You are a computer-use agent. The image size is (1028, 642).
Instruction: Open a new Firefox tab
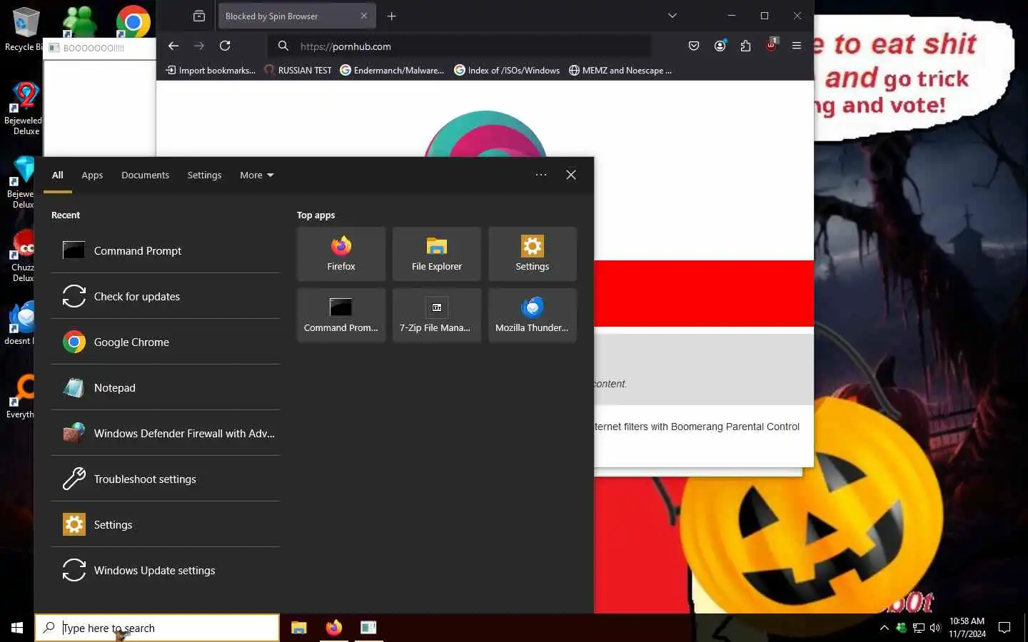click(391, 16)
